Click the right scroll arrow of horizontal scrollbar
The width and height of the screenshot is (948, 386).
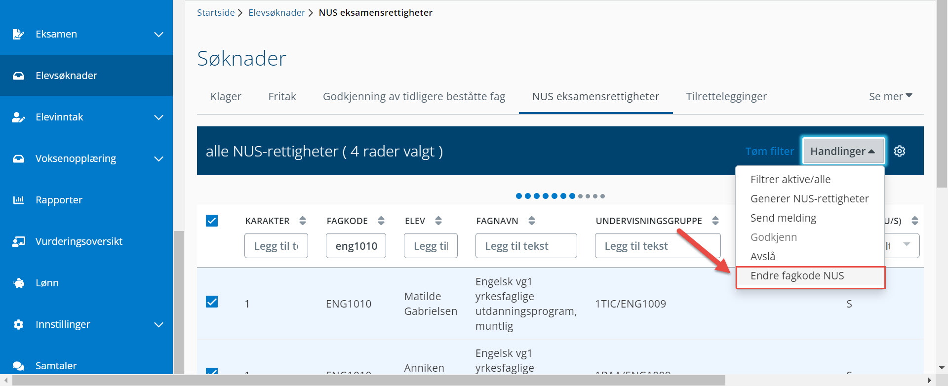pos(929,380)
